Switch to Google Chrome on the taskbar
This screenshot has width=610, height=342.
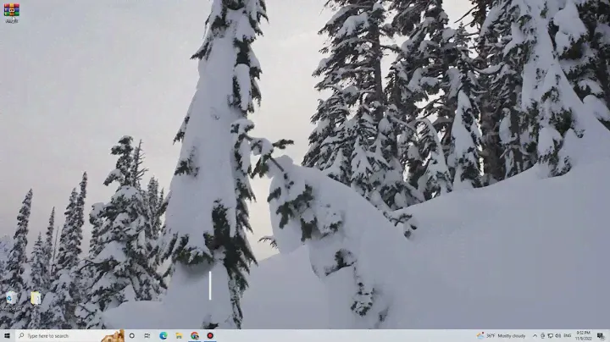(194, 335)
